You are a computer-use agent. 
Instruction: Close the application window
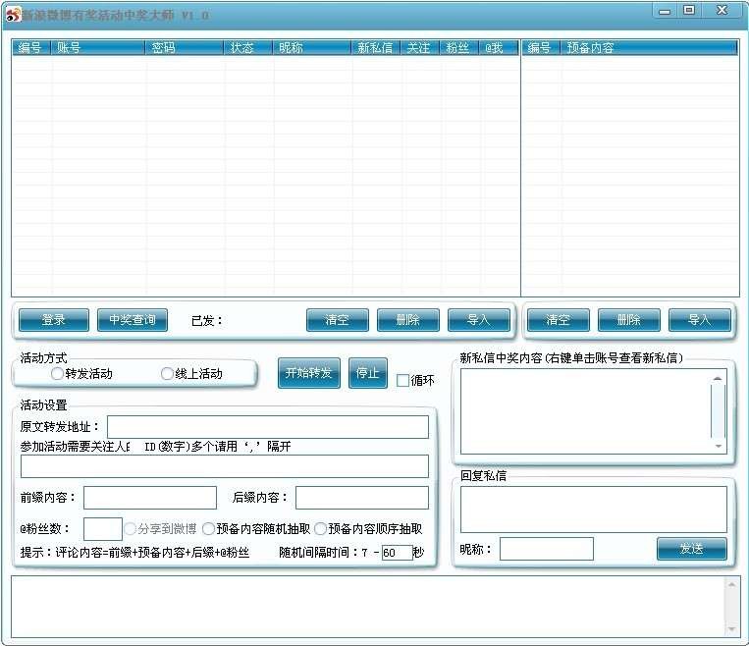click(722, 11)
